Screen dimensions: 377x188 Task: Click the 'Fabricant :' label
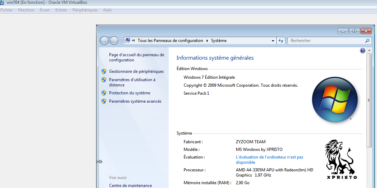tap(193, 142)
